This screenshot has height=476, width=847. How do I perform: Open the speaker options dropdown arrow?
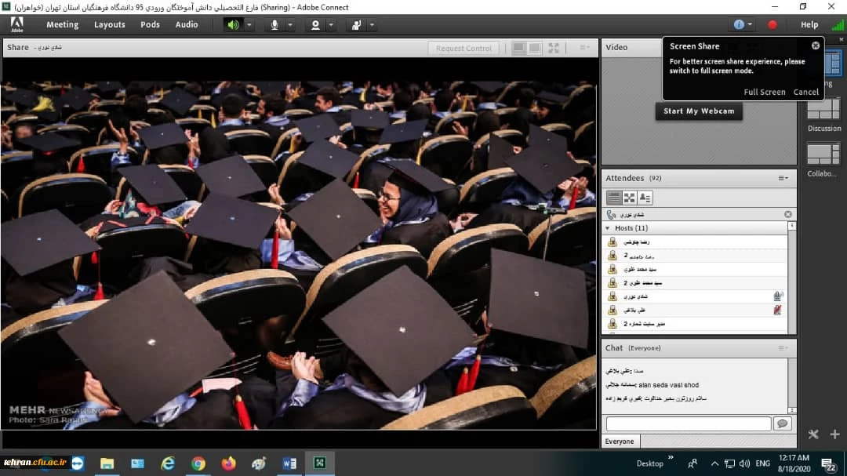coord(249,24)
